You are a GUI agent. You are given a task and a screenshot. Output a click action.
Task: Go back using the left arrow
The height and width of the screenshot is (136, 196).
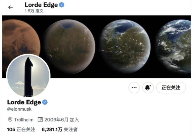pos(10,7)
